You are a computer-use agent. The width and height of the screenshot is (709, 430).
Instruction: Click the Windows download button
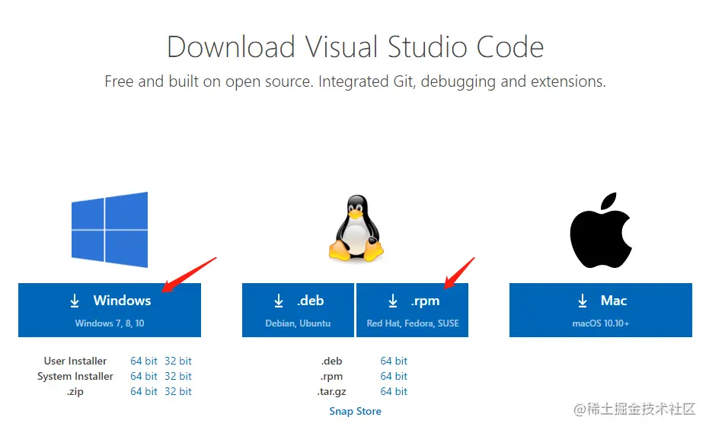click(110, 310)
